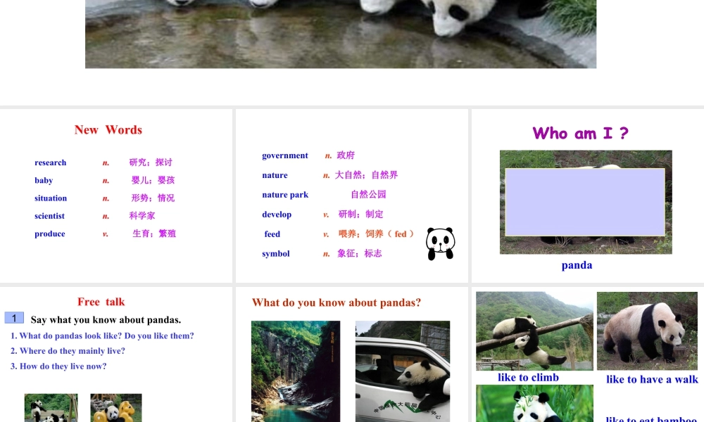Click the waterfall canyon photo
Screen dimensions: 704x422
point(296,371)
